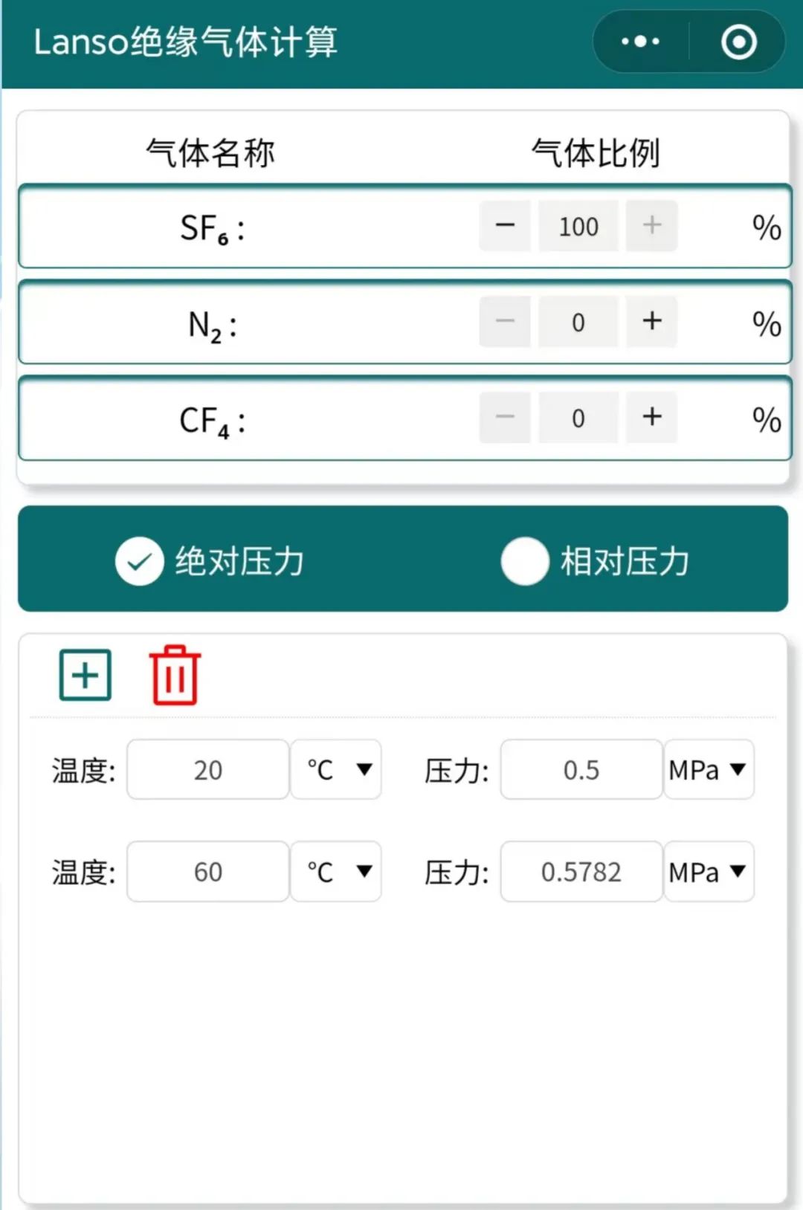Screen dimensions: 803x1210
Task: Click the 气体比例 column header
Action: pos(596,152)
